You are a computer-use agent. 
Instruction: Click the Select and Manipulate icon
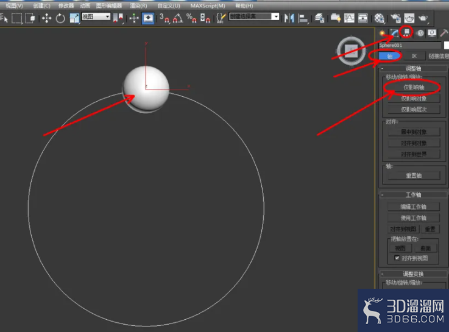pyautogui.click(x=134, y=18)
